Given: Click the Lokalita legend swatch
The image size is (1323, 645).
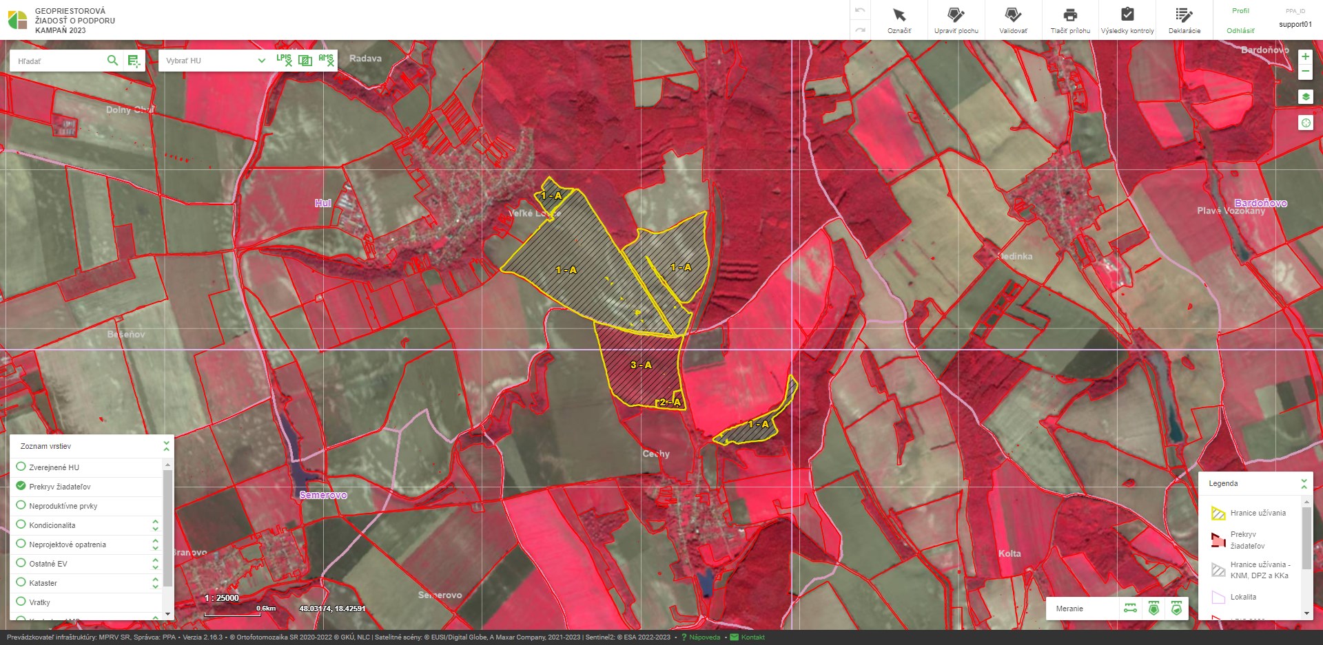Looking at the screenshot, I should (x=1218, y=597).
